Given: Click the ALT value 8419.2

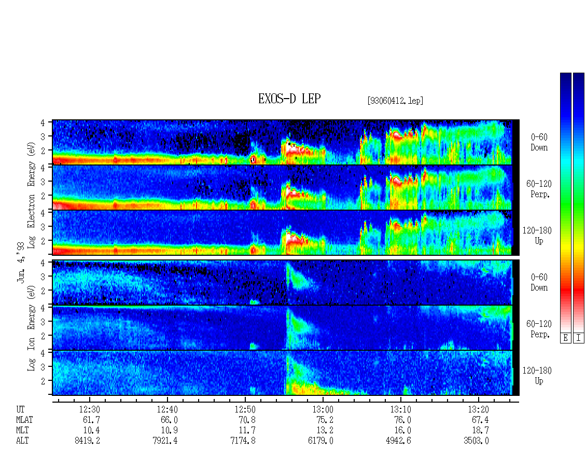Looking at the screenshot, I should 88,441.
